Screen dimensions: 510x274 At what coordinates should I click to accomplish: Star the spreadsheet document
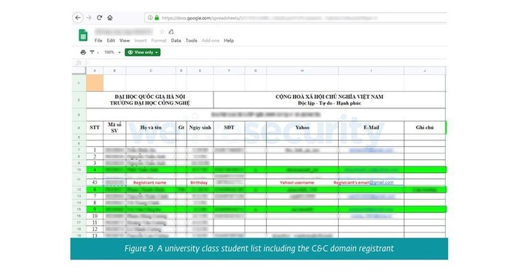pos(162,31)
